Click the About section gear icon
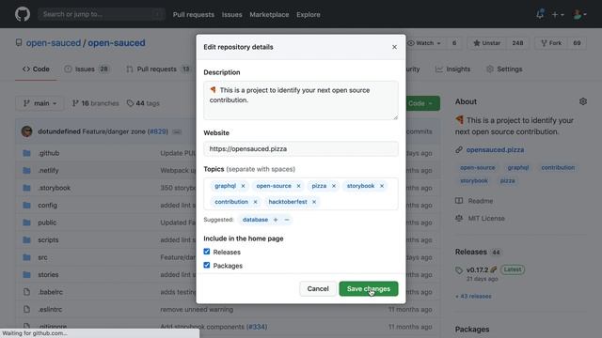This screenshot has height=338, width=602. tap(583, 101)
